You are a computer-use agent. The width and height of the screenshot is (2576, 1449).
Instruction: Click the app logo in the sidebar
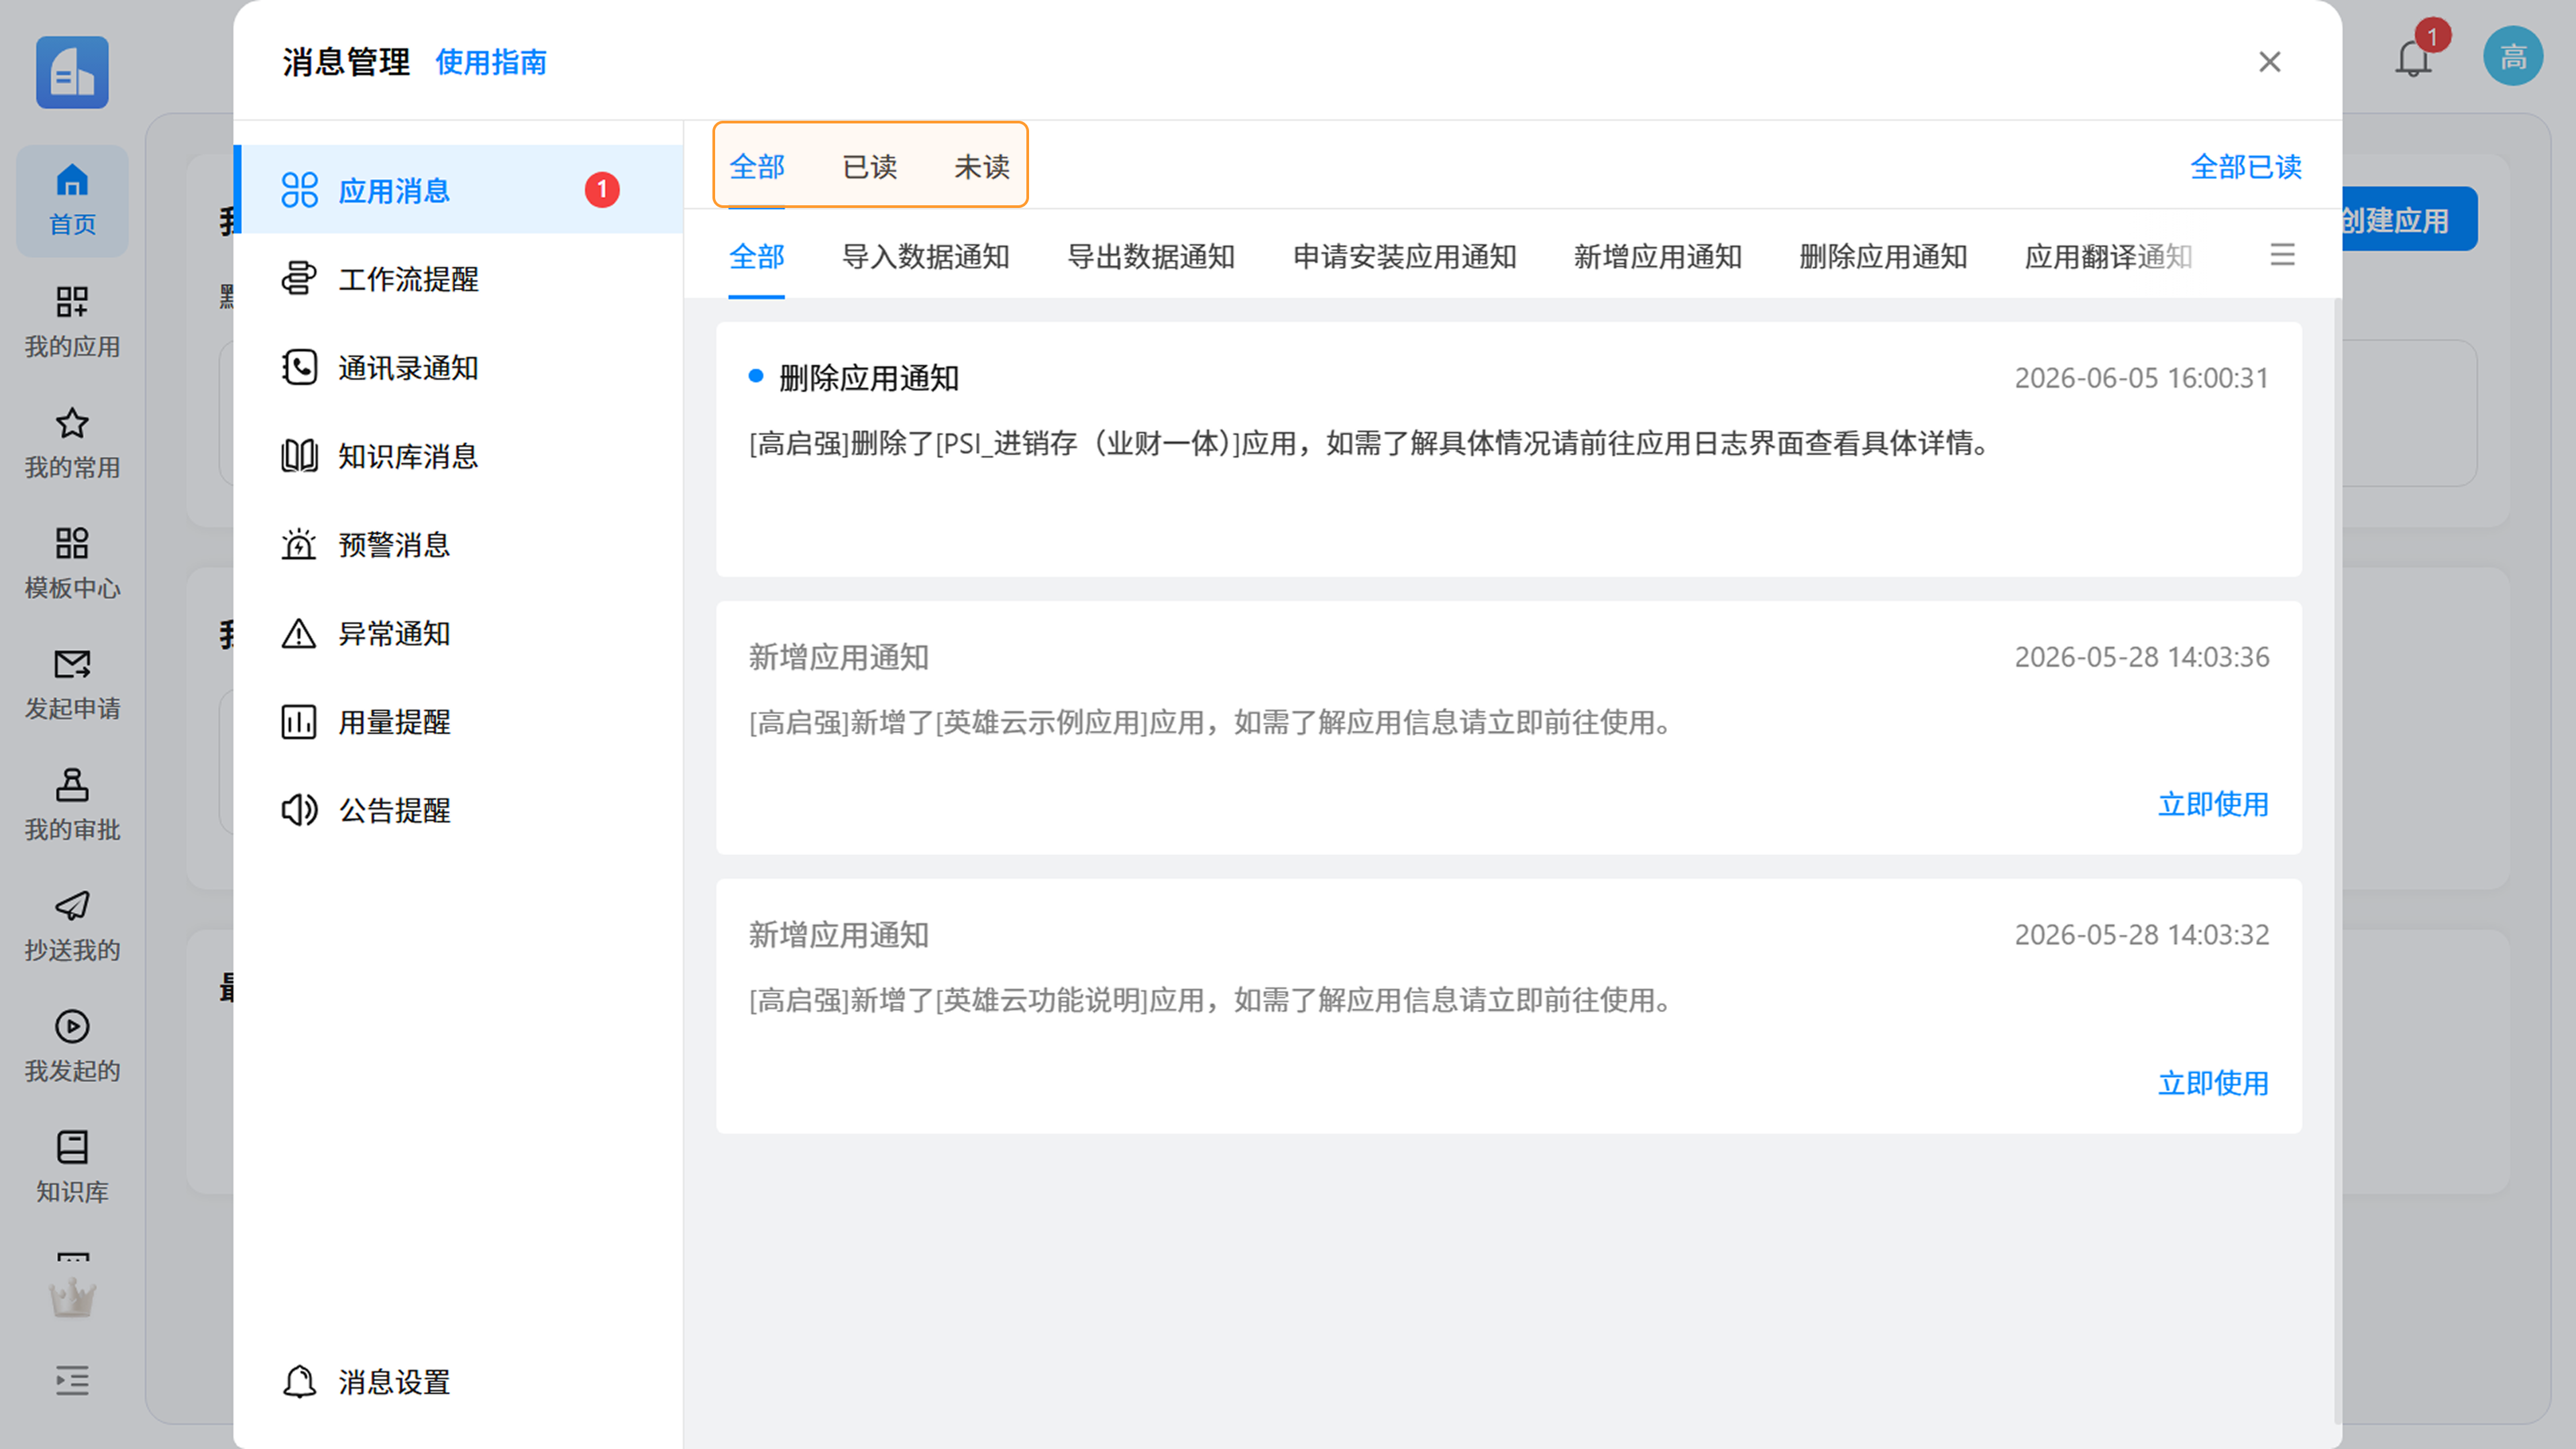click(x=72, y=72)
